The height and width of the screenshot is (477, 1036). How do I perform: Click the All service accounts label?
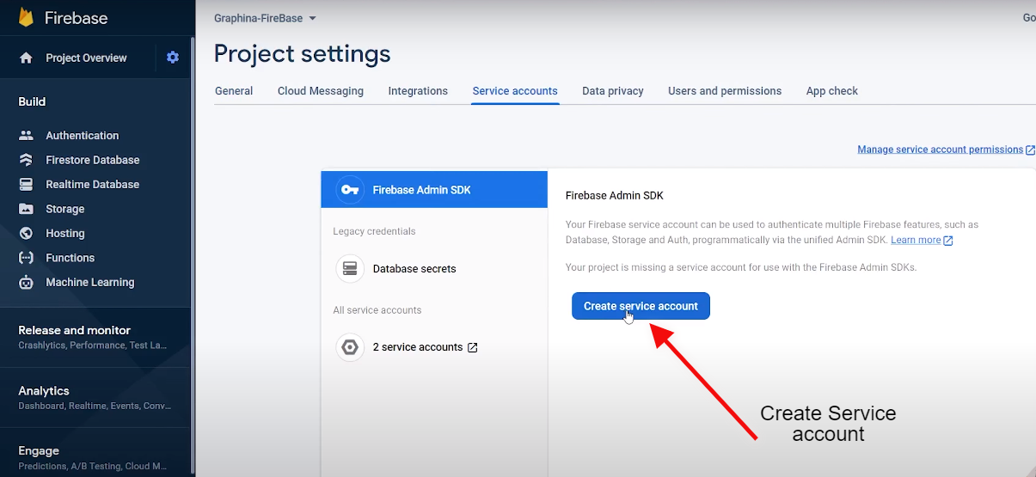point(377,310)
